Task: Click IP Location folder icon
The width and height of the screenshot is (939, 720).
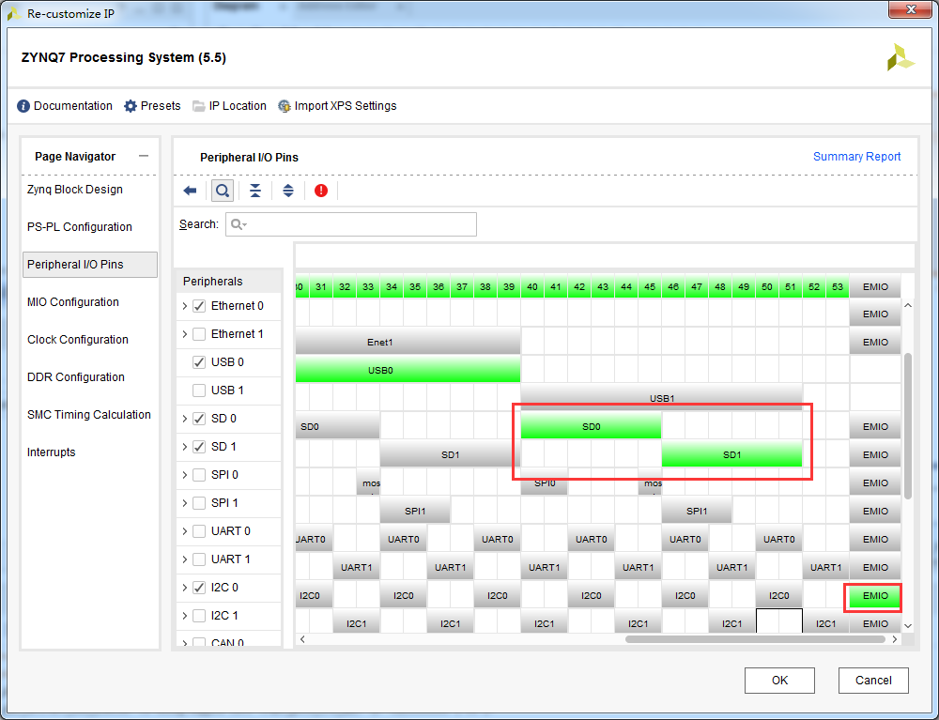Action: [x=199, y=106]
